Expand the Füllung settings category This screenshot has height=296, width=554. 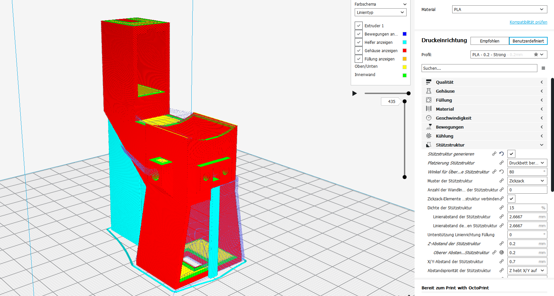[x=484, y=100]
